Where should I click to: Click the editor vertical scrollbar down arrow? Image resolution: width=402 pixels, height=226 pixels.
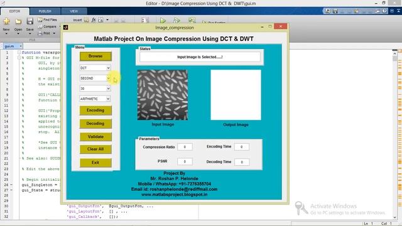(x=394, y=217)
